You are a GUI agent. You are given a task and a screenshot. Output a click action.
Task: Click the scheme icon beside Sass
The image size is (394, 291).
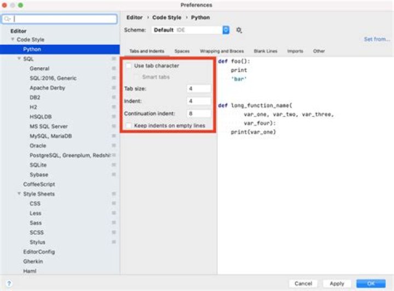[x=114, y=223]
